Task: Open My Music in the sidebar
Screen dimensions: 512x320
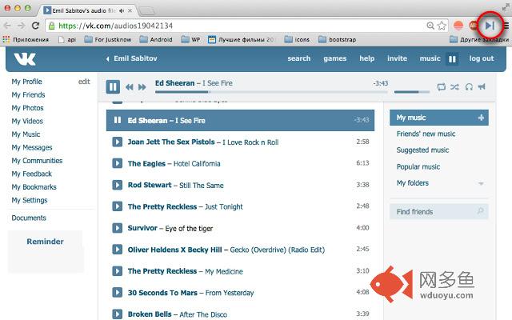Action: click(26, 134)
